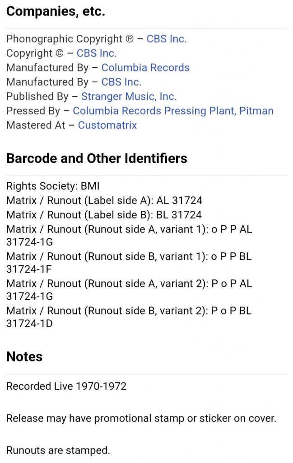The width and height of the screenshot is (293, 463).
Task: Open the Customatrix mastering link
Action: (x=107, y=125)
